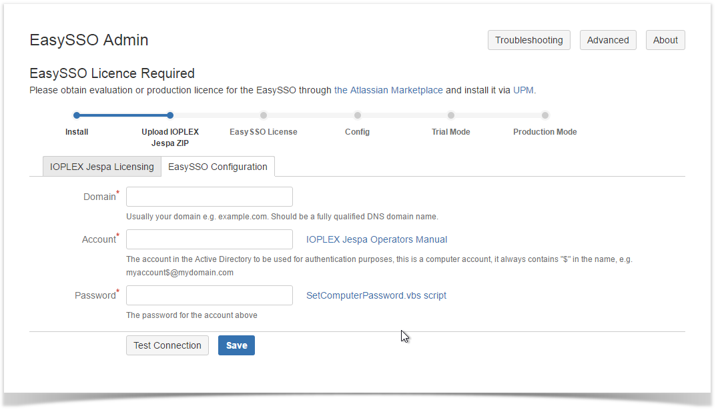This screenshot has height=412, width=720.
Task: Click the Advanced button
Action: coord(607,41)
